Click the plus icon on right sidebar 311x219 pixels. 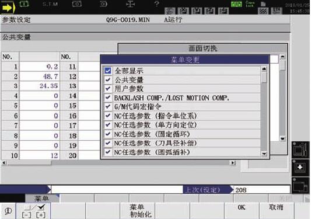pyautogui.click(x=300, y=168)
